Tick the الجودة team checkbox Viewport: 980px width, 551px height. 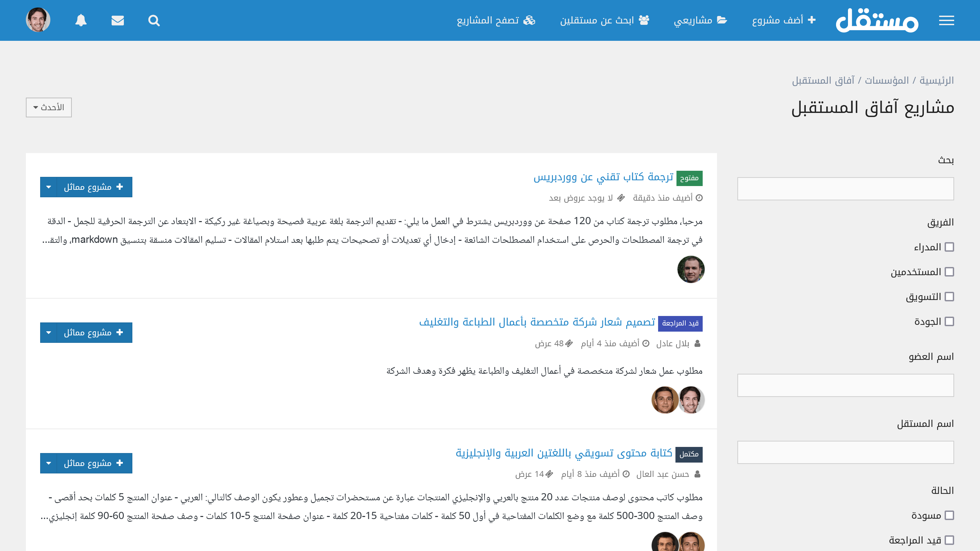949,322
